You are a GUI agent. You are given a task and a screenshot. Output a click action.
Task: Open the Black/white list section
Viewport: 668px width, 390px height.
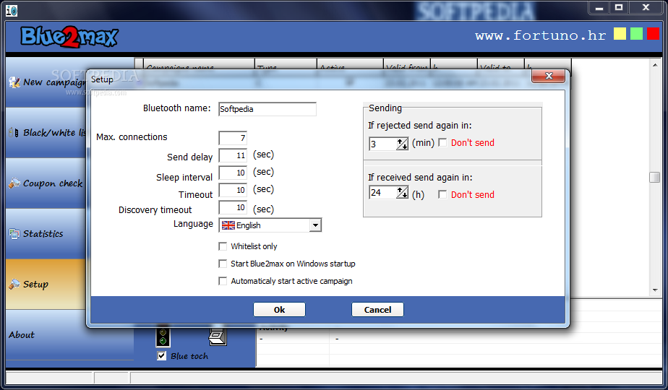[46, 132]
